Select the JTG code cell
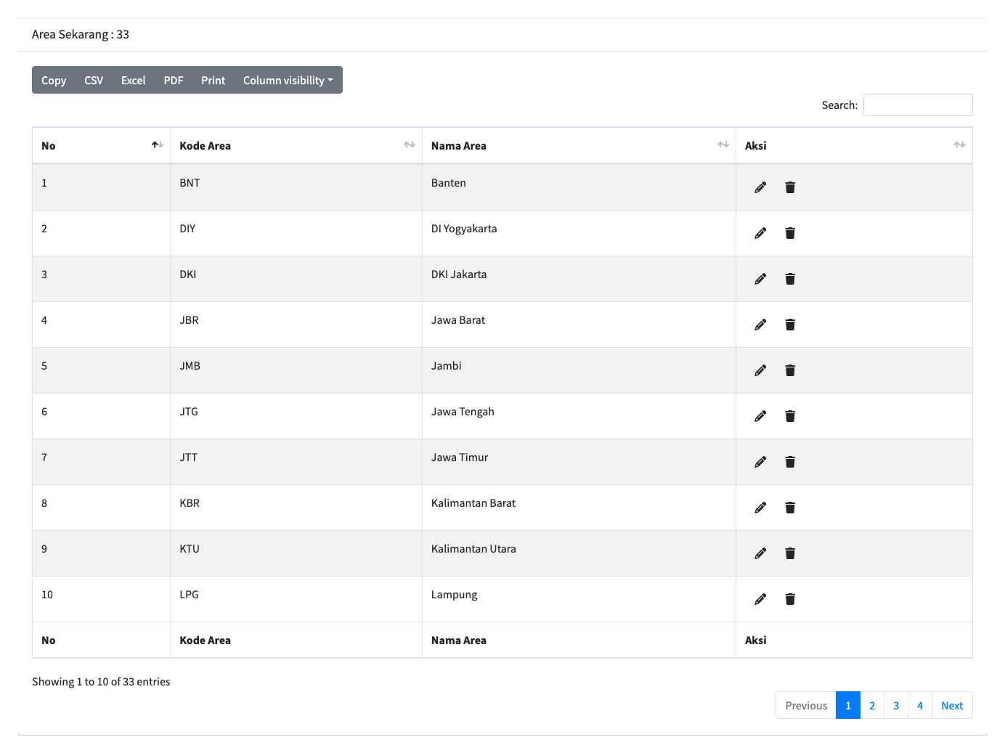This screenshot has width=1005, height=753. click(296, 416)
